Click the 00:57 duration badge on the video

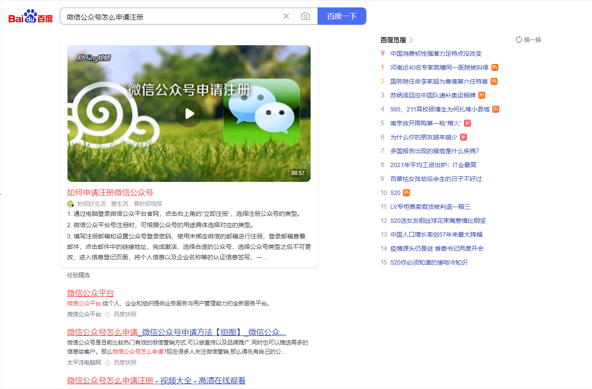point(298,173)
